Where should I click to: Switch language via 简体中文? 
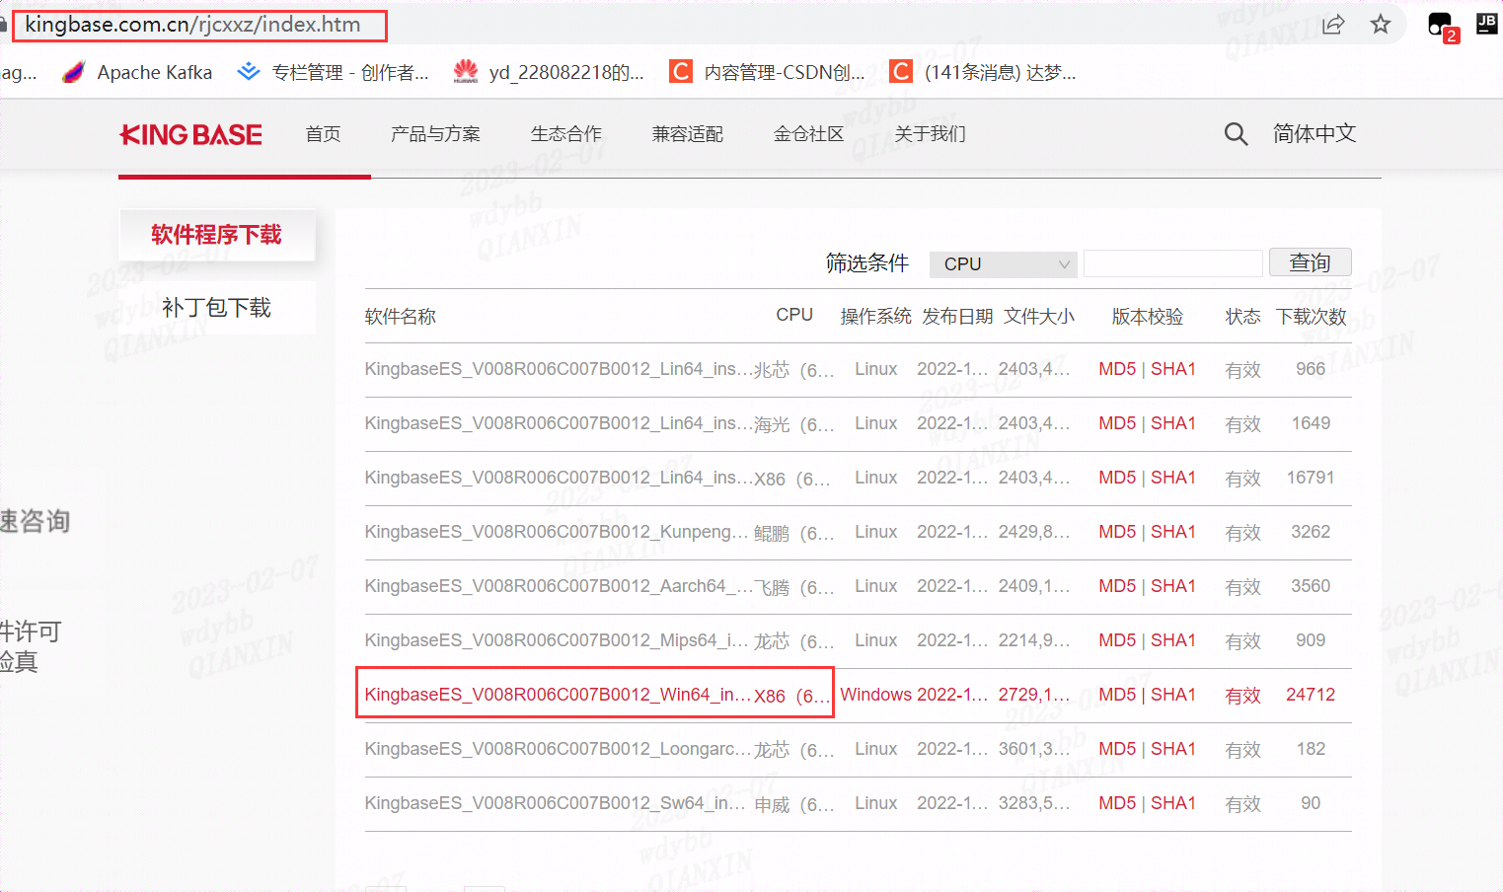(1315, 133)
